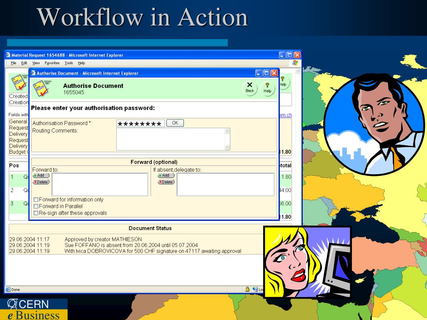Image resolution: width=427 pixels, height=320 pixels.
Task: Click Material Request window document icon
Action: click(x=19, y=82)
